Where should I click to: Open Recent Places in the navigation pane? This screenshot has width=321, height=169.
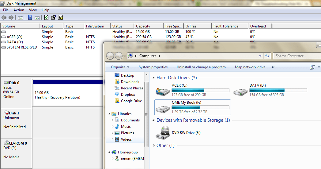[x=129, y=88]
